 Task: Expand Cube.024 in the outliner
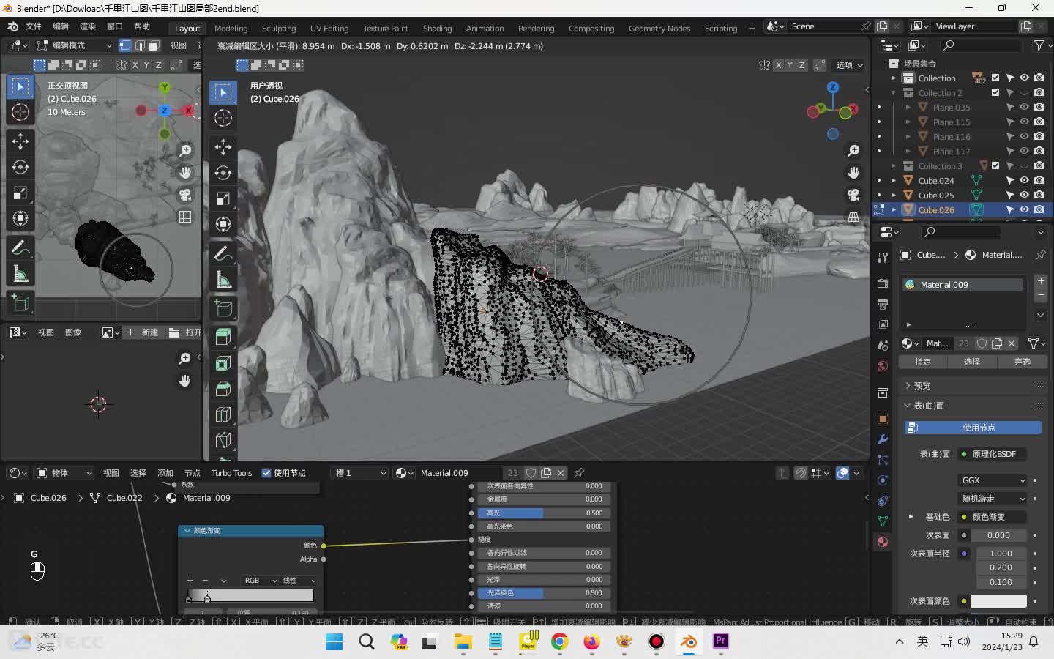tap(893, 180)
